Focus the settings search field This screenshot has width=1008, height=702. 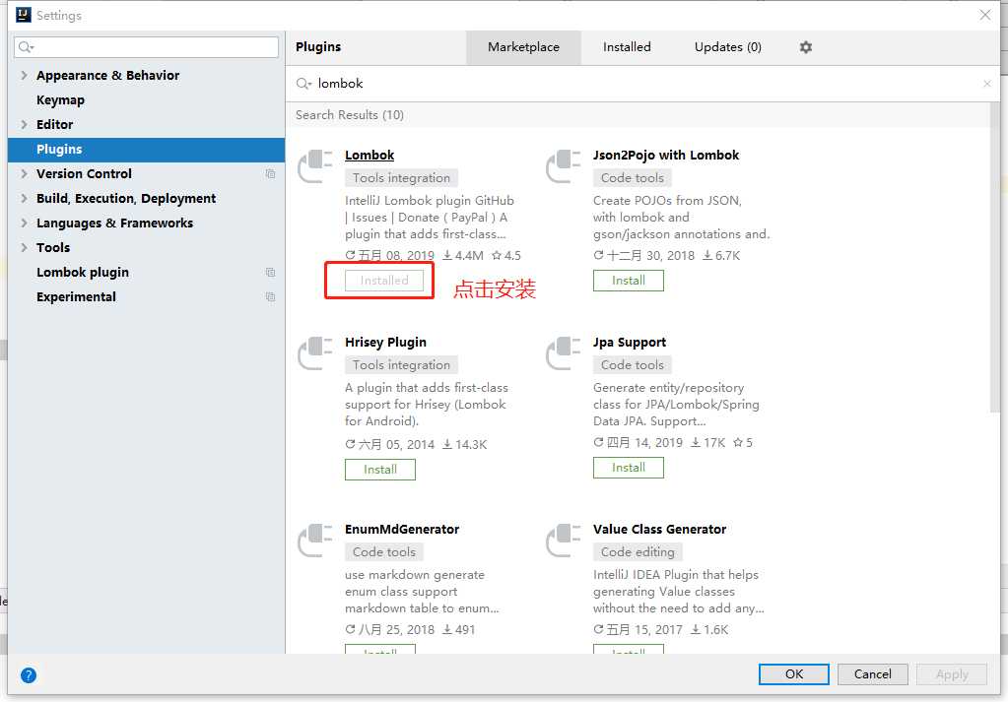point(146,47)
